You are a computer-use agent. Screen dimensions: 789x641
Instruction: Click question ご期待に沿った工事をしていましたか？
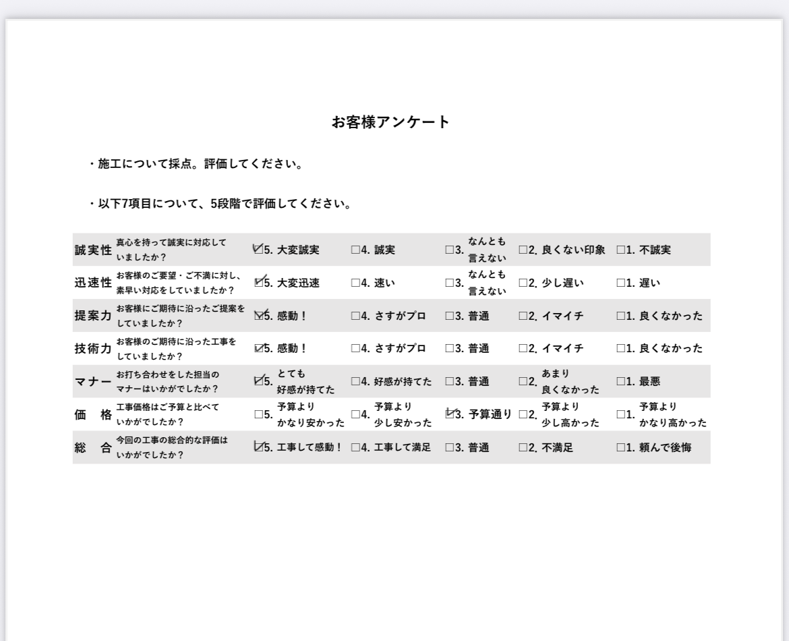click(x=177, y=348)
